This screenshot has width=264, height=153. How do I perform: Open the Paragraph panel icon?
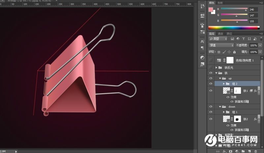202,48
